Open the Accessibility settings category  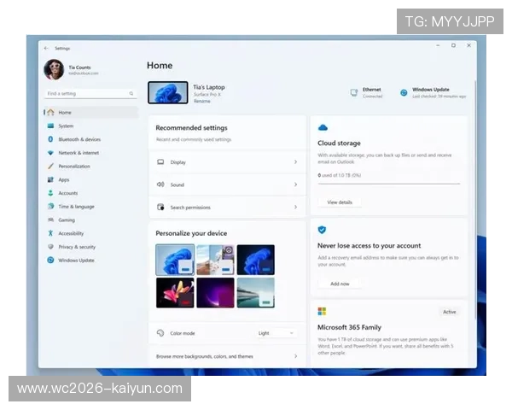point(71,233)
